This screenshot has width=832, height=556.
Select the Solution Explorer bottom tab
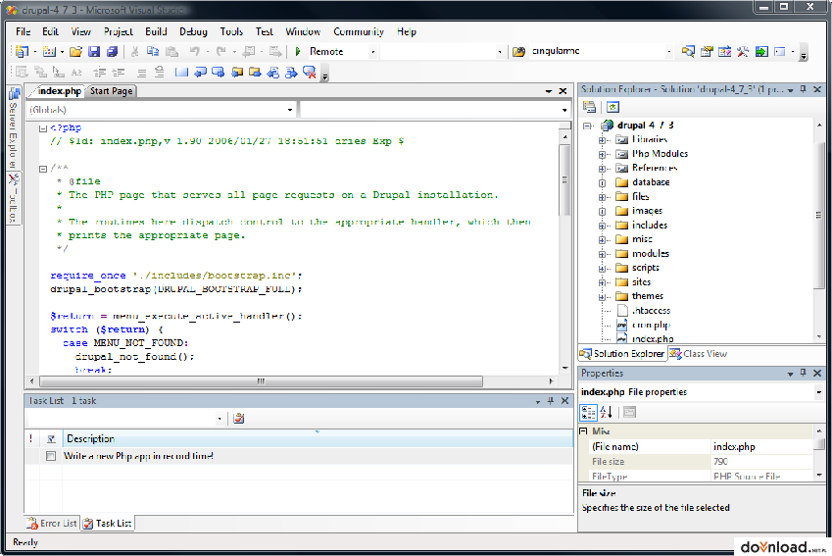622,354
